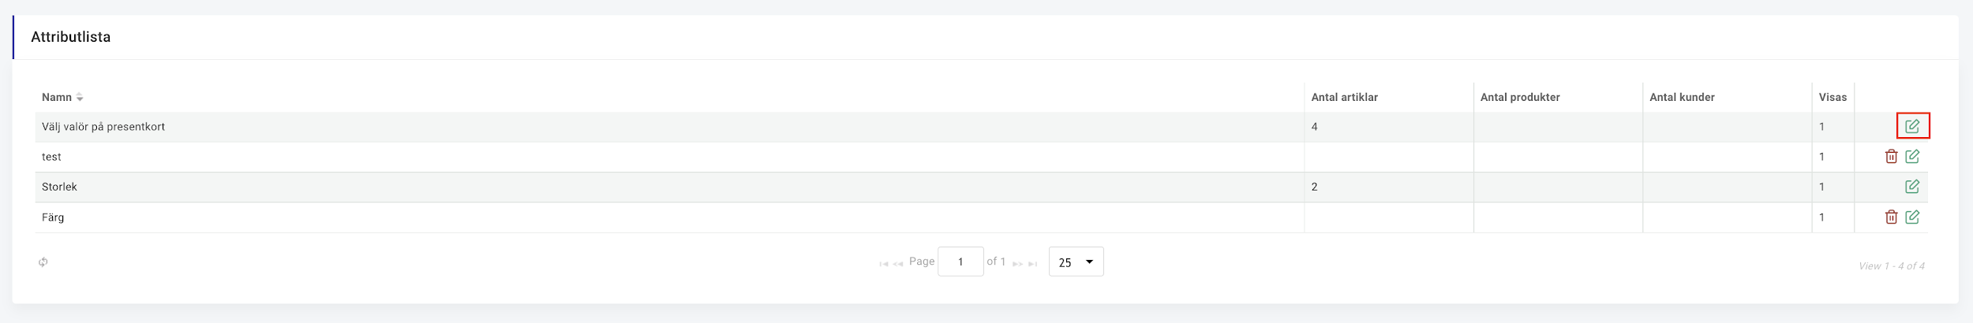
Task: Open edit for the Storlek attribute
Action: coord(1911,187)
